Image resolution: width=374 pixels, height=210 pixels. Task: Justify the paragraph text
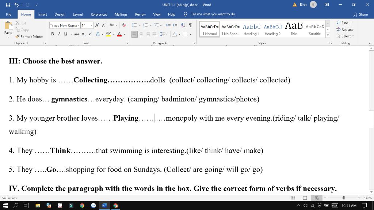[154, 34]
